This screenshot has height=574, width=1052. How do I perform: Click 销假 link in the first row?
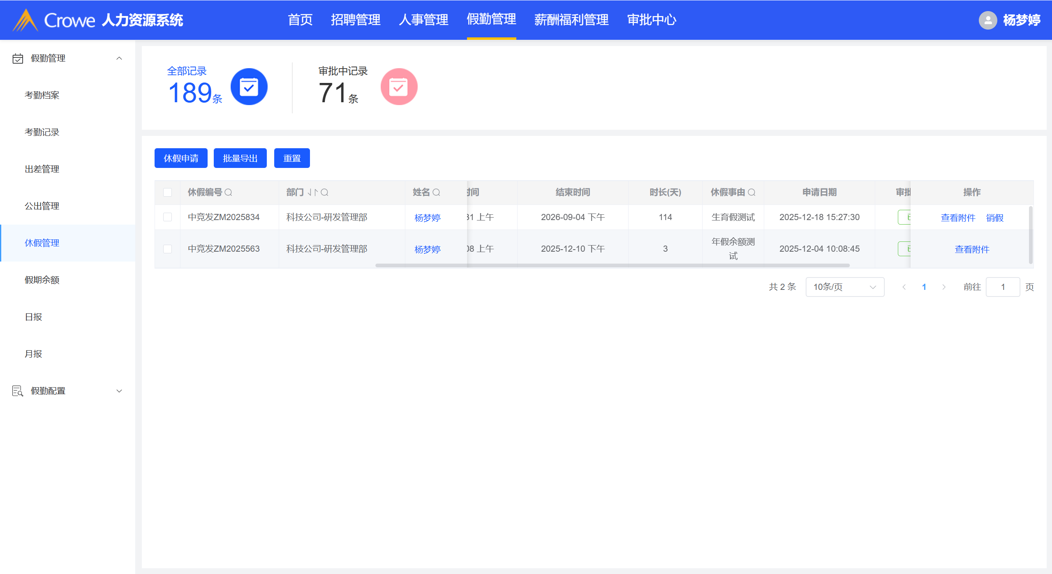pyautogui.click(x=994, y=218)
